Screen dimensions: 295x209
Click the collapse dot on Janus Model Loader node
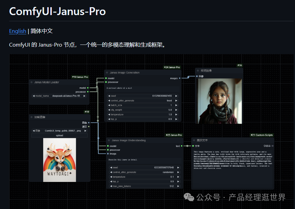point(31,83)
